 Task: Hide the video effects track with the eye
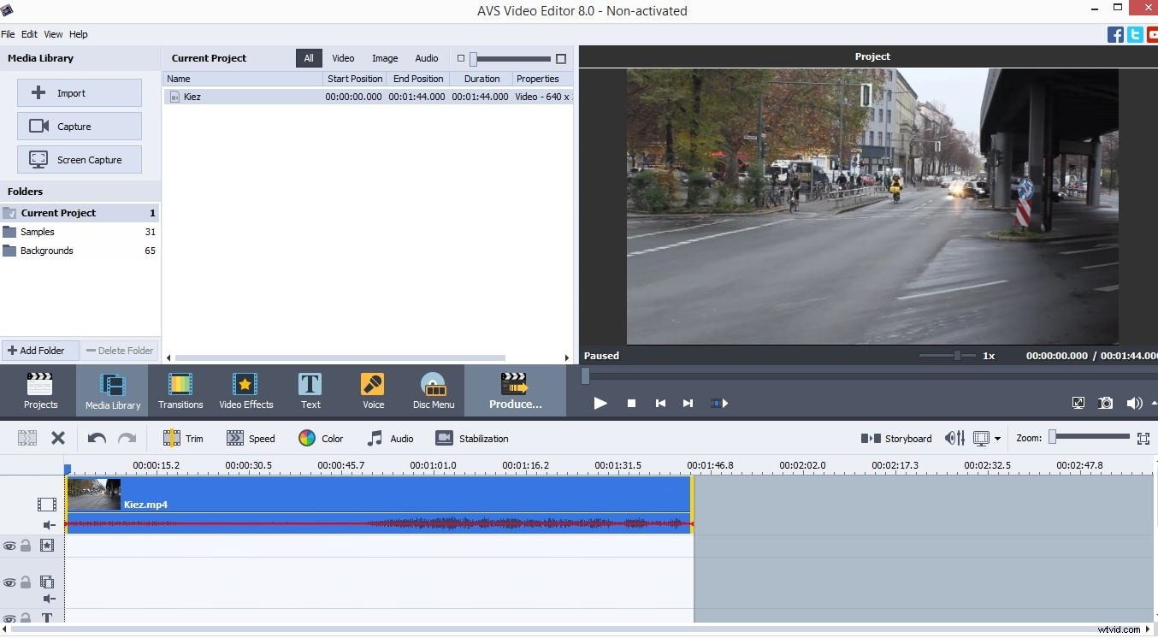[10, 546]
